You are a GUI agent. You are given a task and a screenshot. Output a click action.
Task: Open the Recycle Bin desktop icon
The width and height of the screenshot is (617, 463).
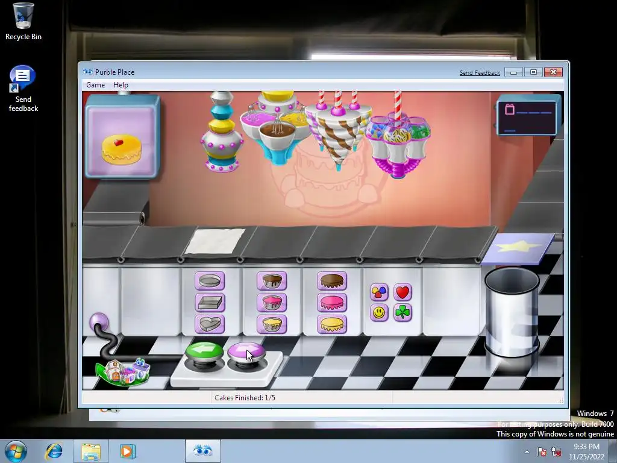[x=23, y=22]
